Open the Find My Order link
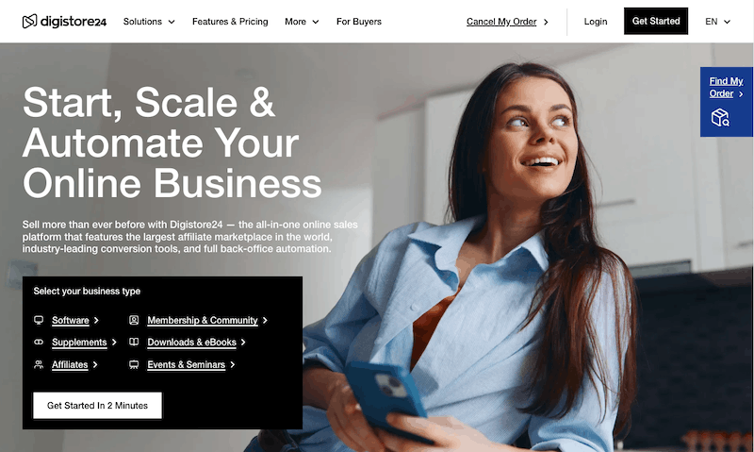This screenshot has height=452, width=754. [x=726, y=87]
